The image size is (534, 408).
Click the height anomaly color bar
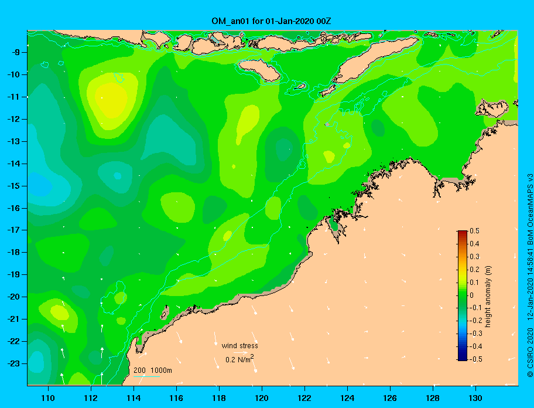pos(463,295)
